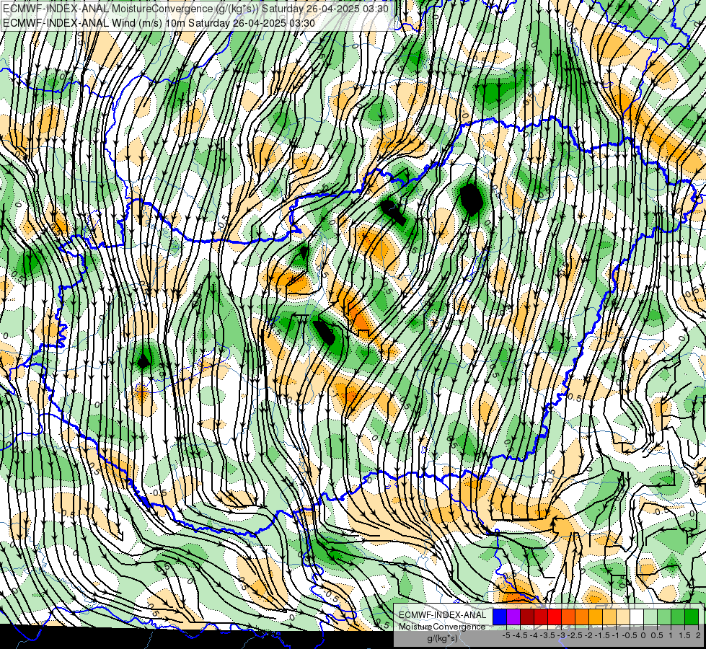
Task: Click the legend tick label -0.5
Action: point(630,635)
